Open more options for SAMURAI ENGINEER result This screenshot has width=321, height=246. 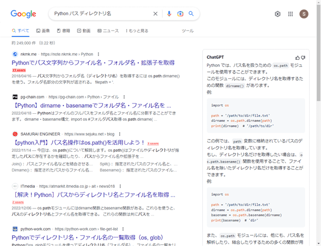120,134
